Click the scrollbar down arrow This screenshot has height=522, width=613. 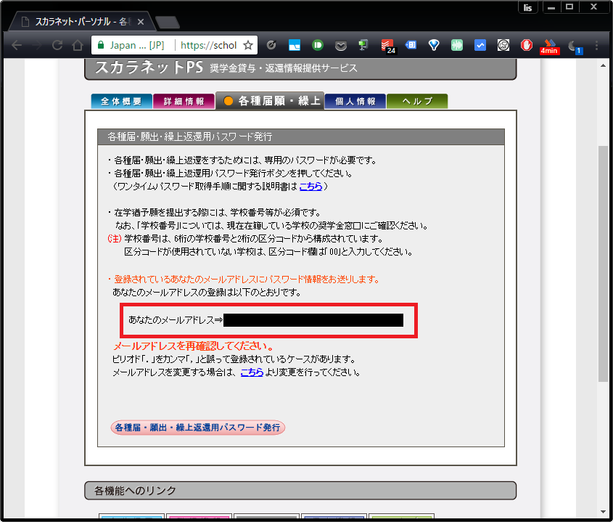pos(604,511)
